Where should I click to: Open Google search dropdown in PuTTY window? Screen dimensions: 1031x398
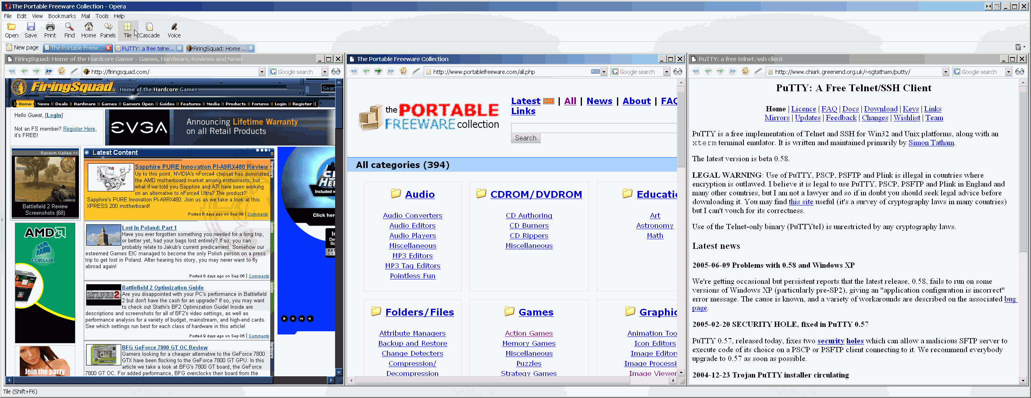click(1008, 72)
